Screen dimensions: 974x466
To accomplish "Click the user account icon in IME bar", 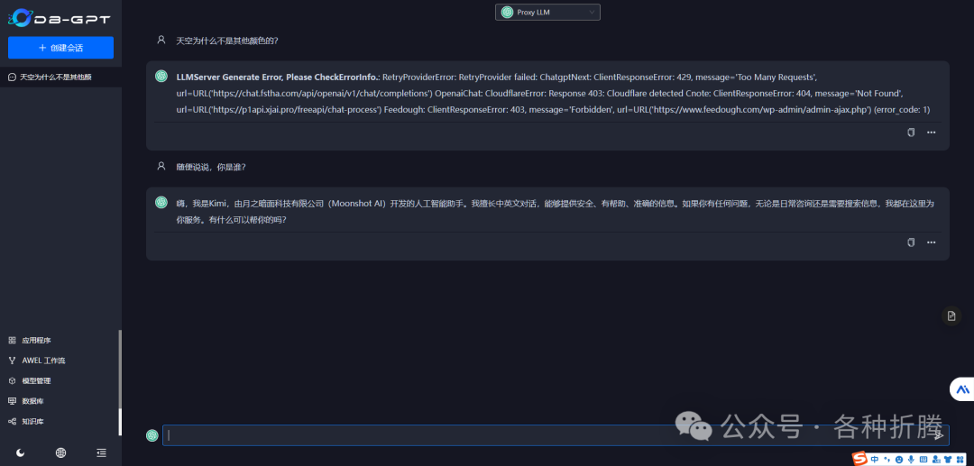I will [936, 460].
